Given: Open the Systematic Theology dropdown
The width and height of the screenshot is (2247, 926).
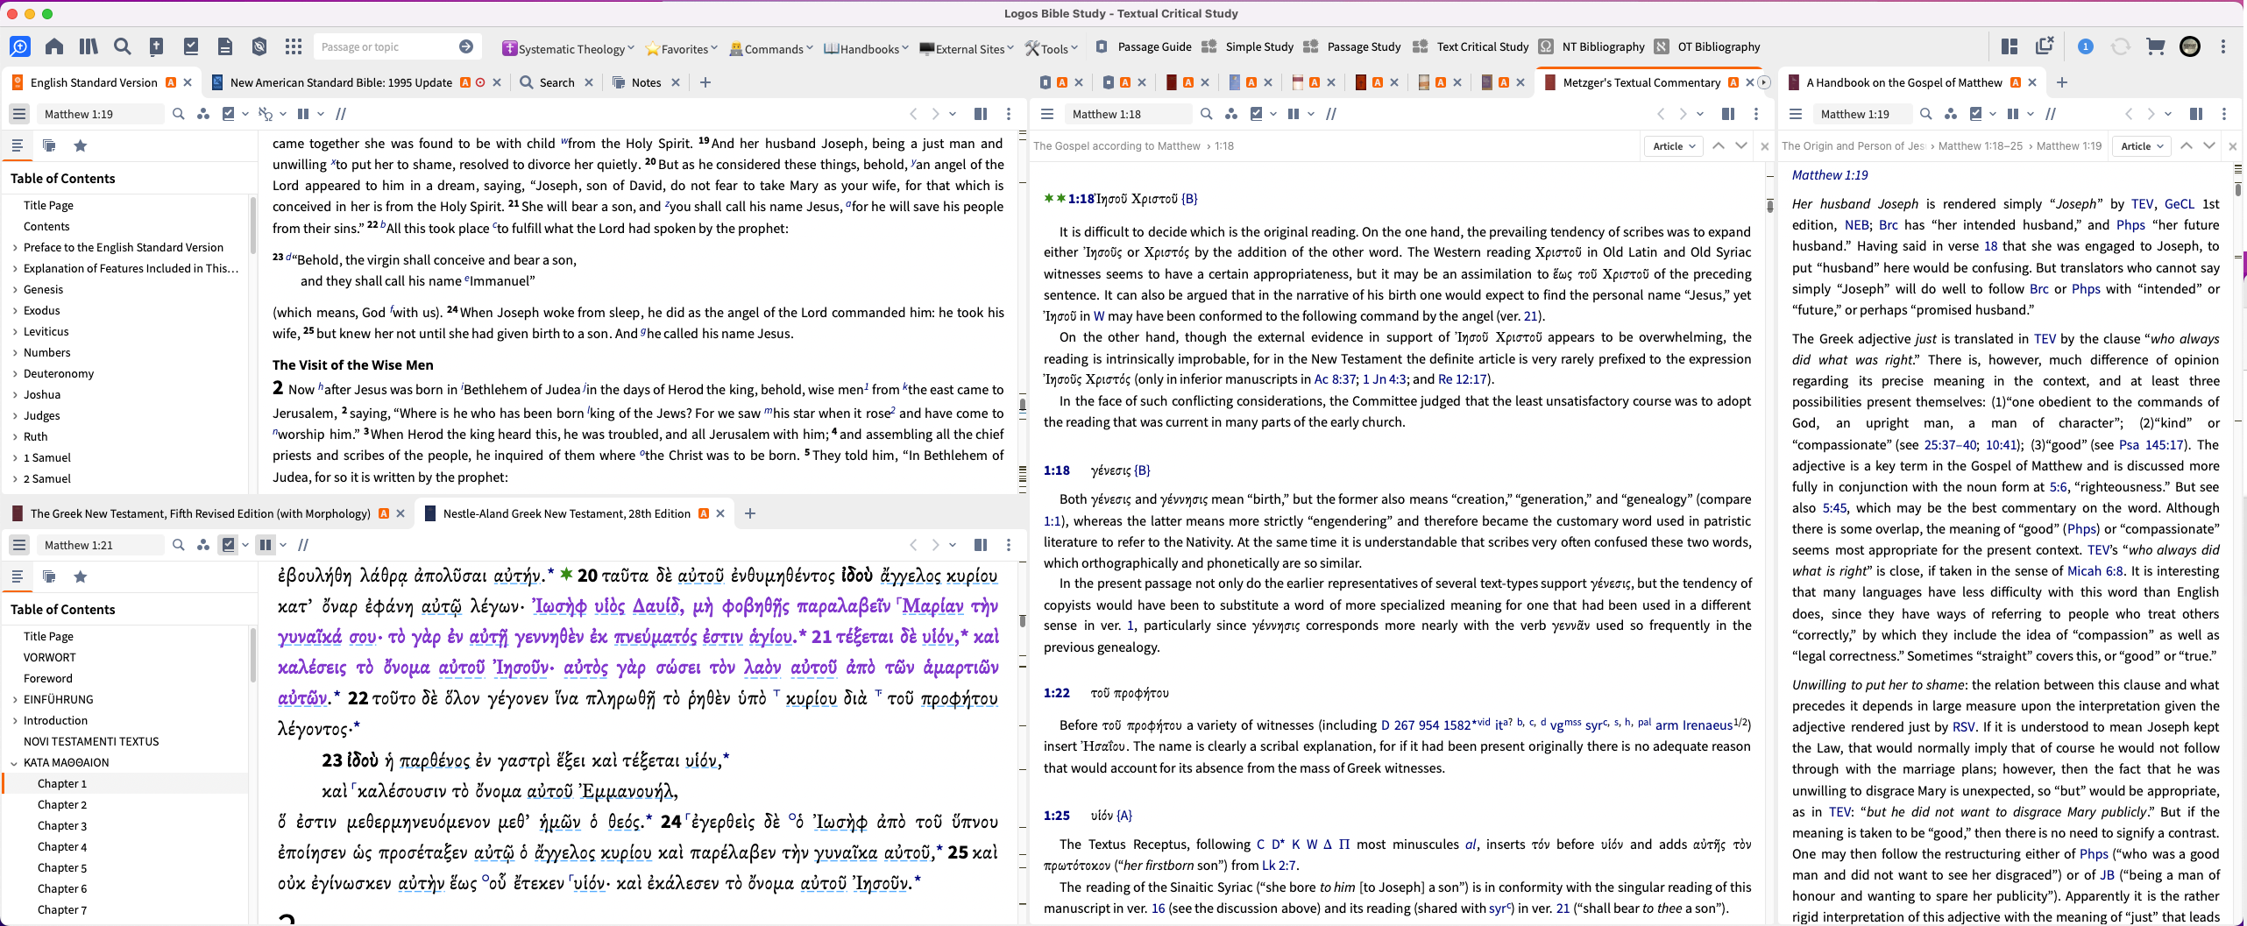Looking at the screenshot, I should [568, 48].
